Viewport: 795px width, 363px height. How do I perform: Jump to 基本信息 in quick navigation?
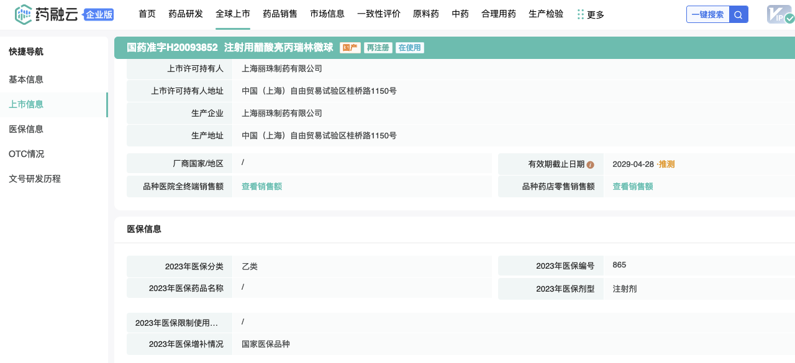coord(26,79)
